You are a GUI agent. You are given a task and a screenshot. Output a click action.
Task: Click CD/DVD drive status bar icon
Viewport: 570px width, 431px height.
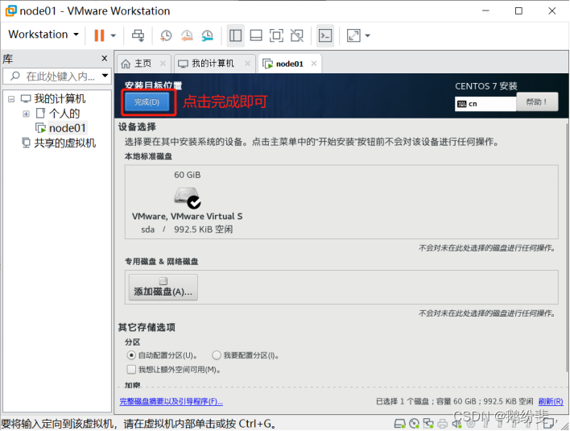pyautogui.click(x=414, y=424)
